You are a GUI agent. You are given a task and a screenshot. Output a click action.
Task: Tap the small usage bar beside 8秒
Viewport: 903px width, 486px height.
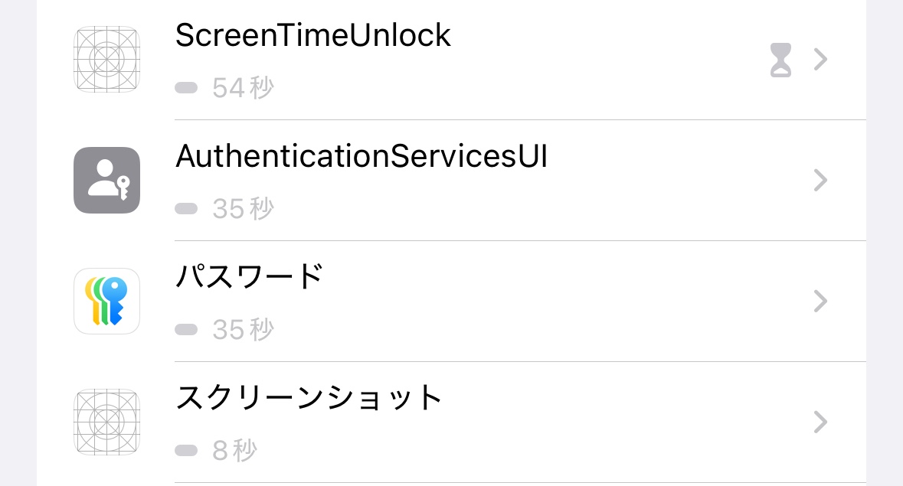[x=186, y=451]
